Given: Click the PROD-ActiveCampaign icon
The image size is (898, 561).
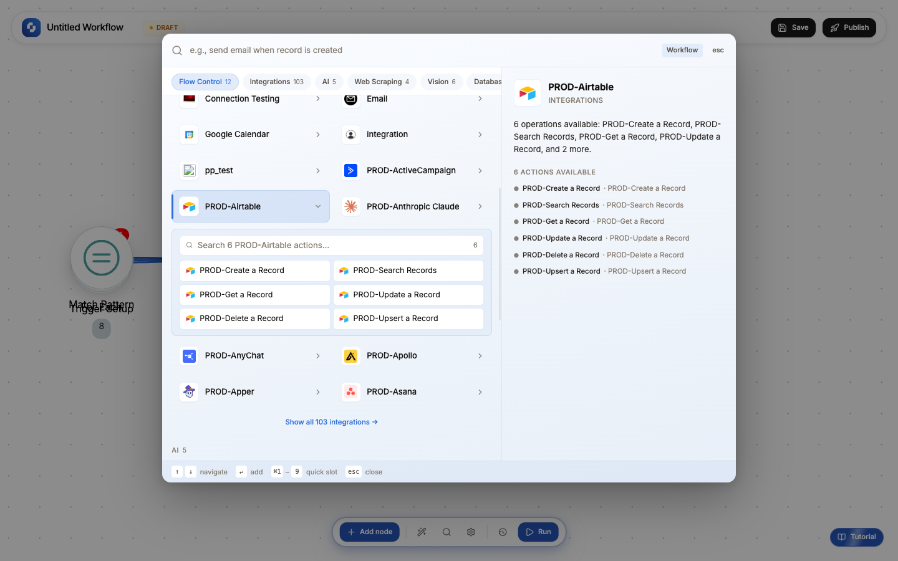Looking at the screenshot, I should [x=351, y=171].
